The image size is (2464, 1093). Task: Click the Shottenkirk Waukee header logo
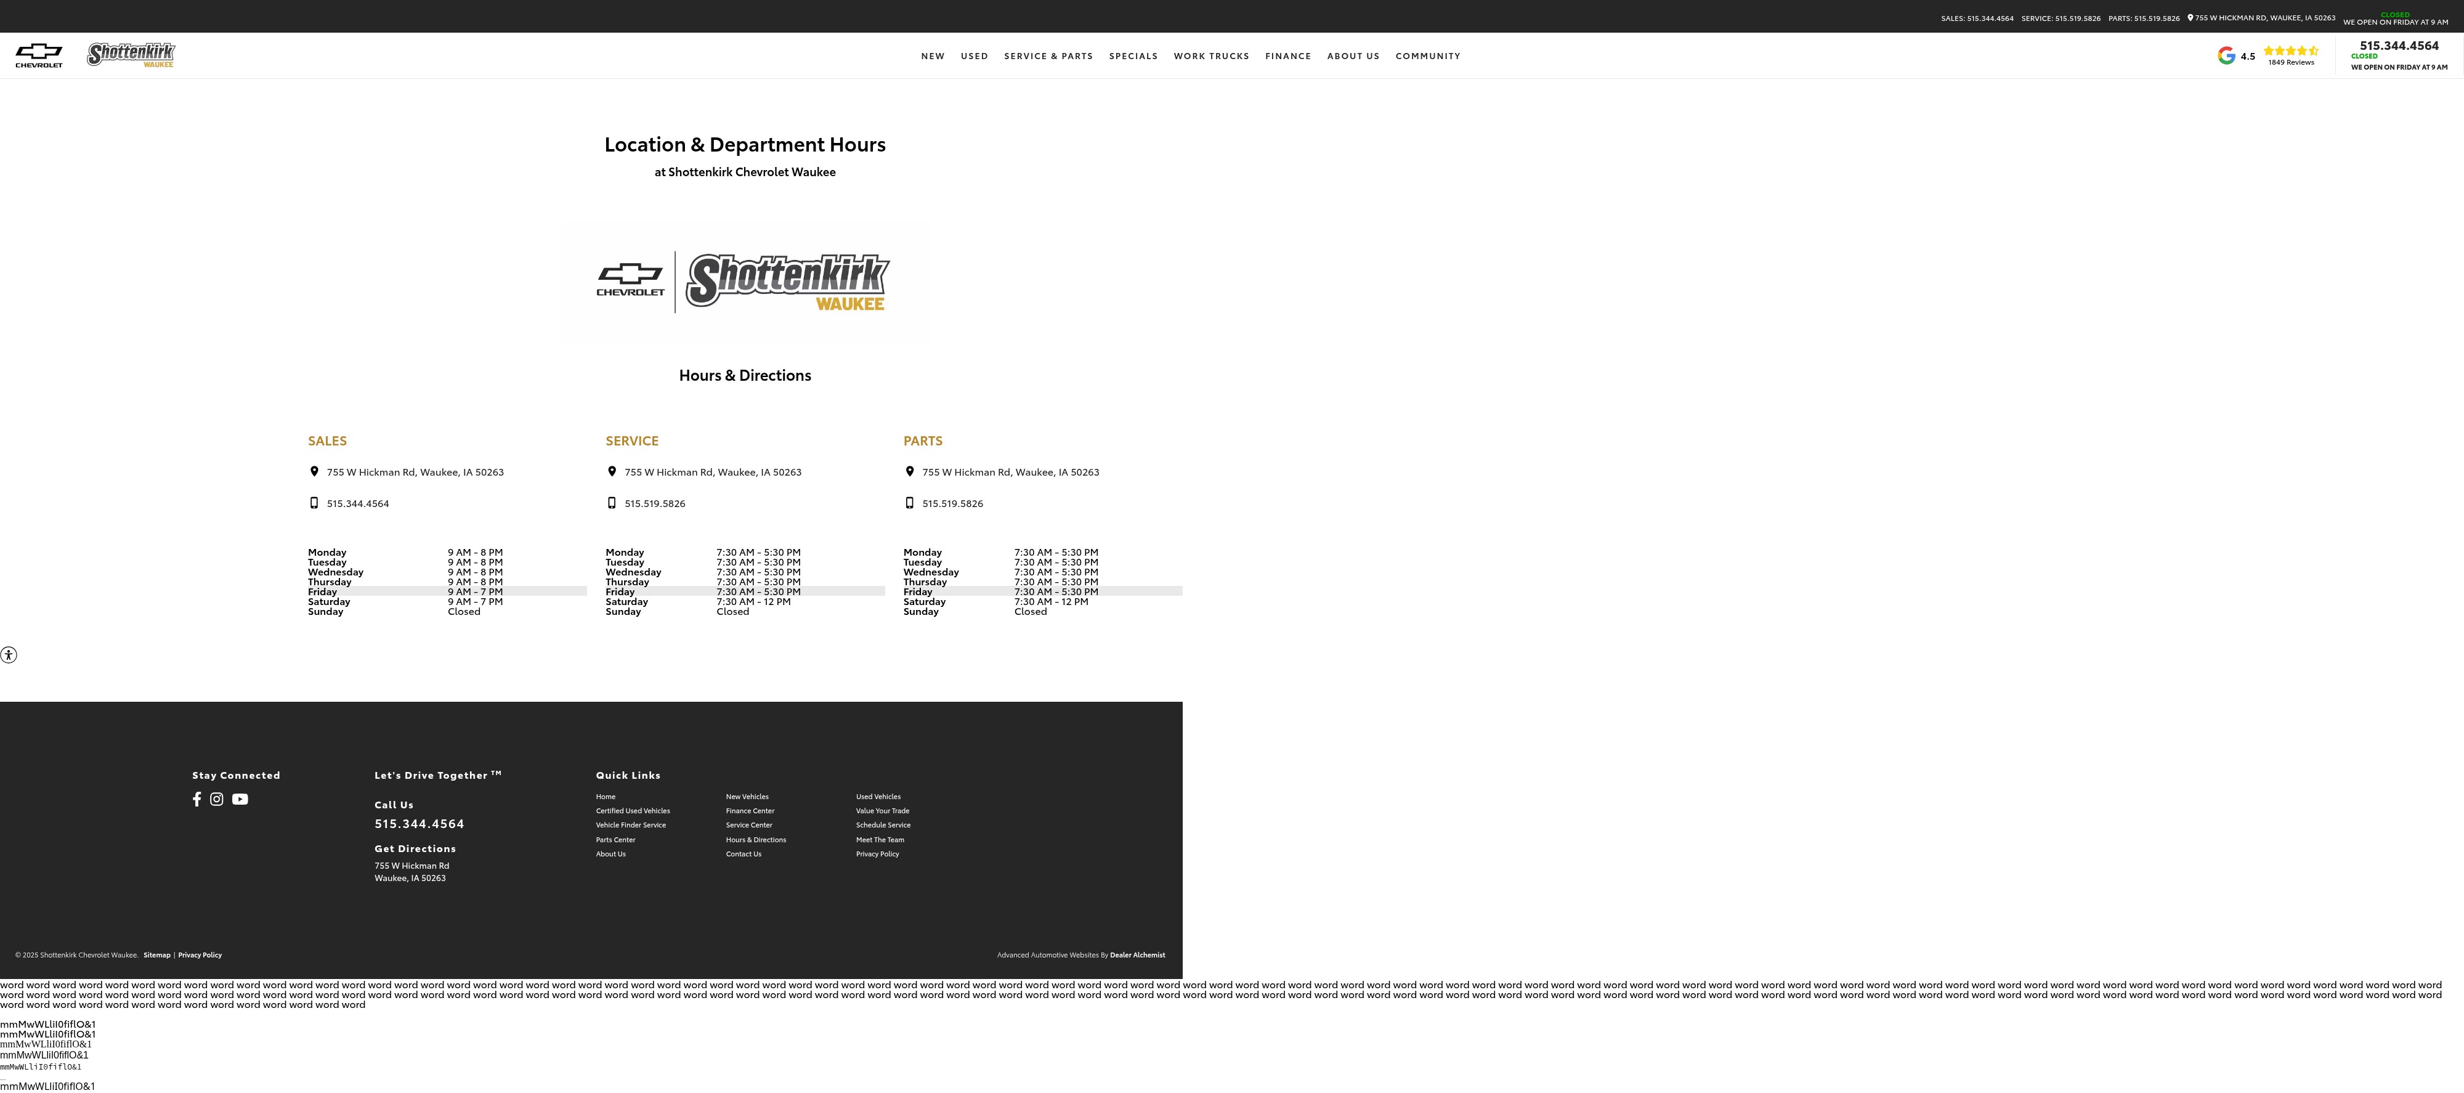point(131,55)
